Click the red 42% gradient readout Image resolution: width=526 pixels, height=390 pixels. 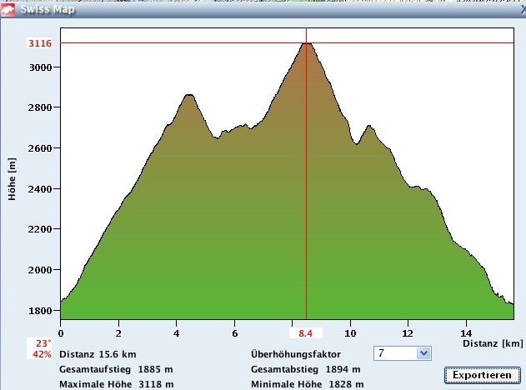pos(43,353)
